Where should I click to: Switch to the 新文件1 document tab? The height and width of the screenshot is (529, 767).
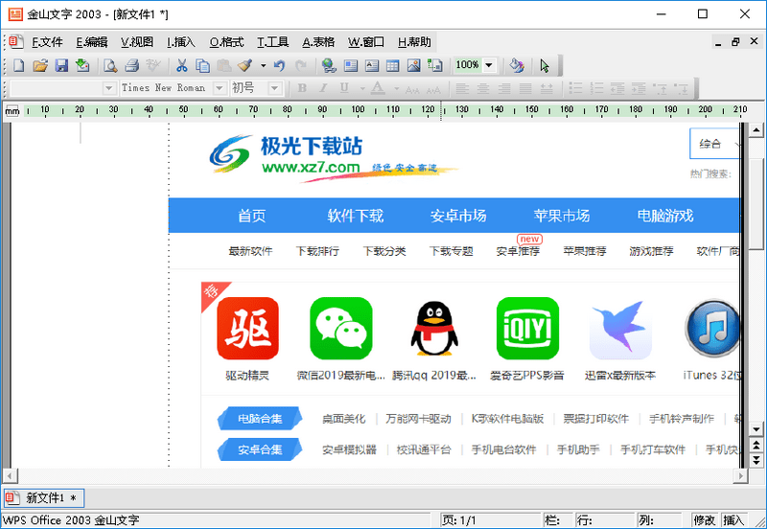tap(44, 497)
